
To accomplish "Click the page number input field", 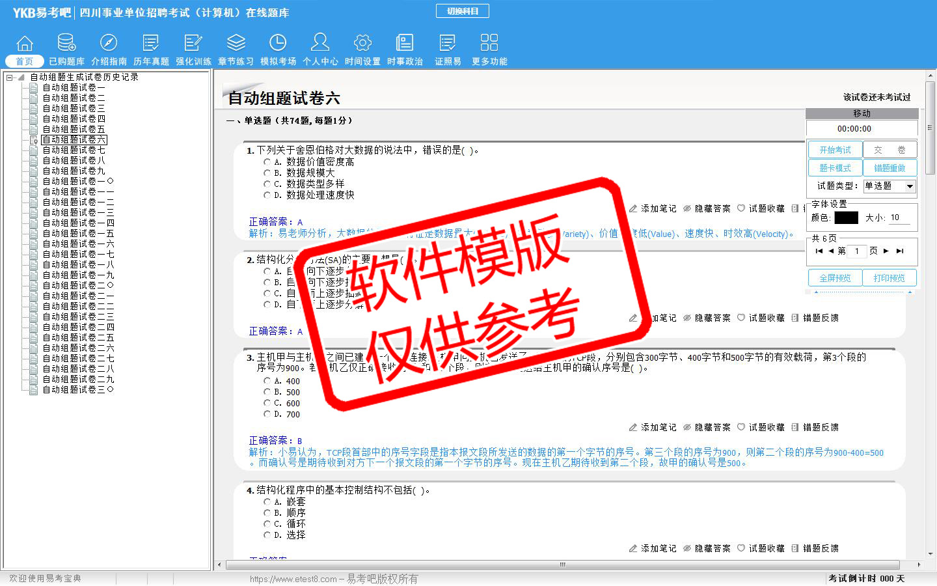I will click(x=857, y=251).
